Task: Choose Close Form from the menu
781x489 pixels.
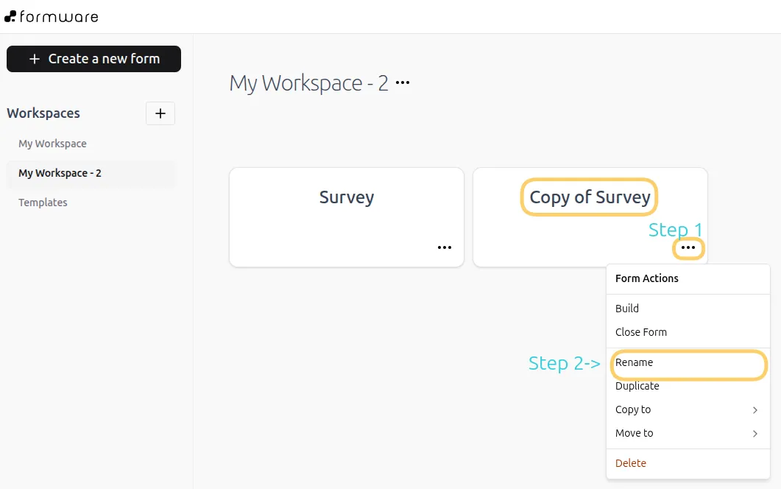Action: click(640, 332)
